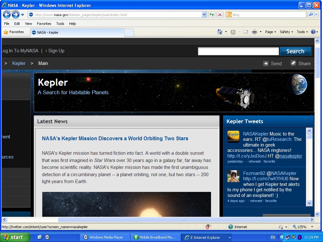The image size is (323, 242).
Task: Go back using the browser Back arrow
Action: pos(7,14)
